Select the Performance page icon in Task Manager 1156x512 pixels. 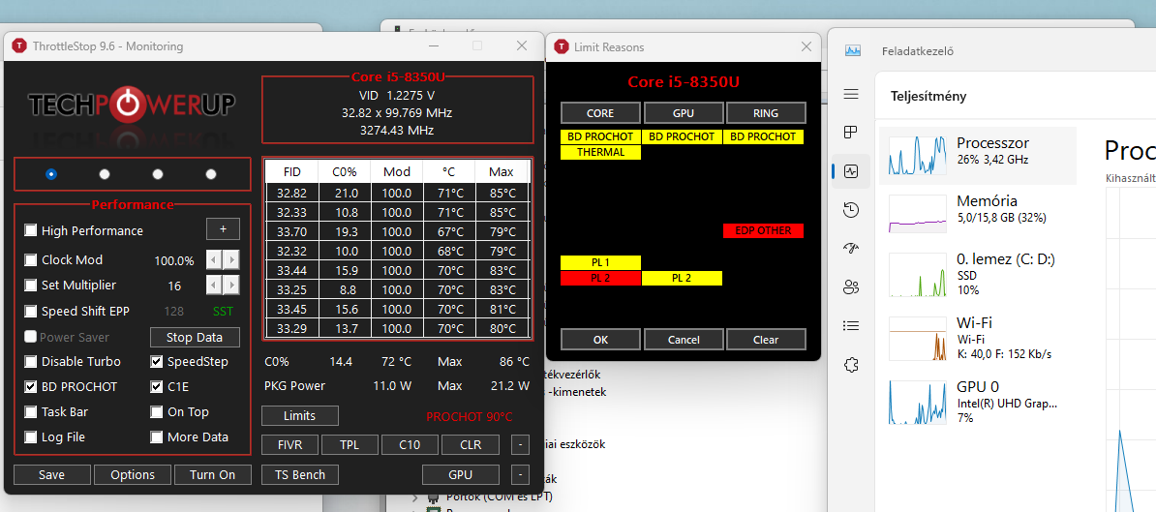click(x=851, y=171)
